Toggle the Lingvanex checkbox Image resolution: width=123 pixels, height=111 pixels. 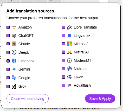pyautogui.click(x=63, y=36)
